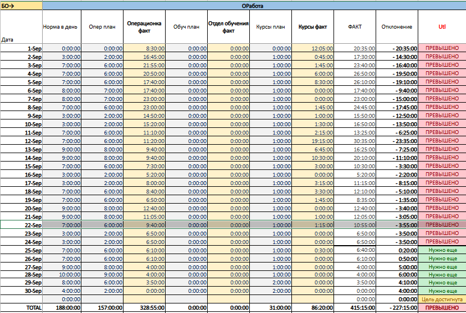Click operations fact '20:50:00' on 4-Sep
The width and height of the screenshot is (466, 313).
[x=144, y=73]
